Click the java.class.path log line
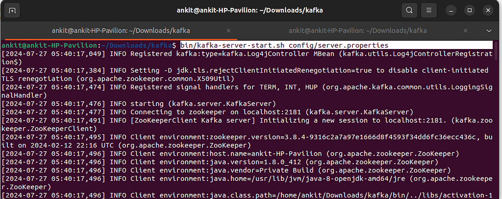This screenshot has height=199, width=502. click(247, 195)
